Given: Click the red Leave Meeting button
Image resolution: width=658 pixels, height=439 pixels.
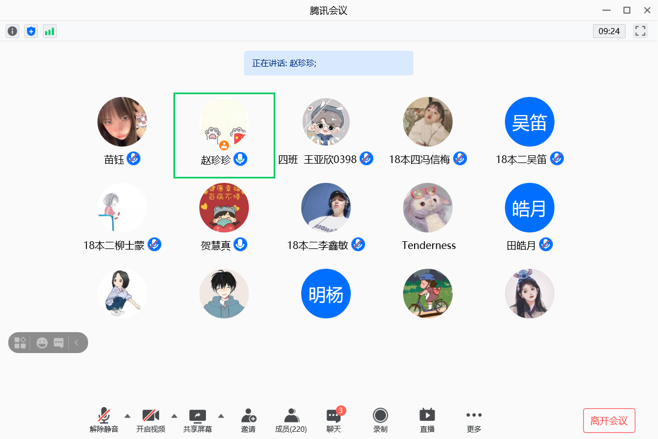Looking at the screenshot, I should click(x=609, y=421).
